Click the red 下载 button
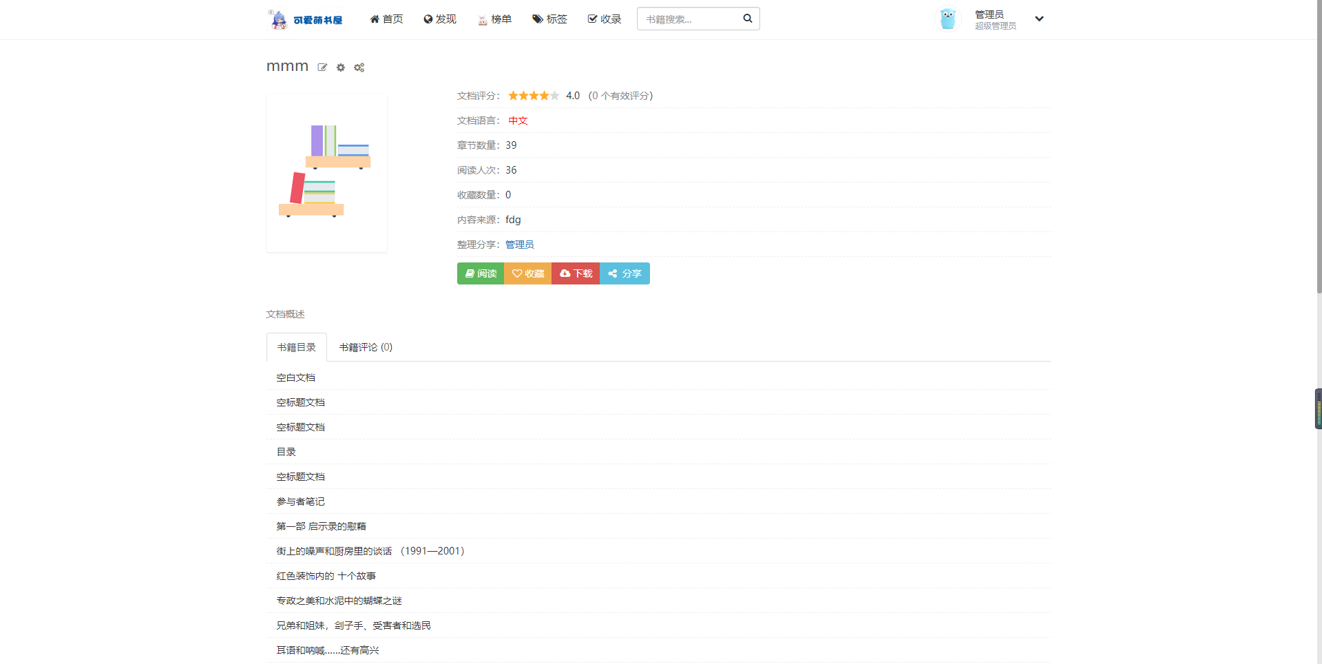1322x664 pixels. point(576,273)
